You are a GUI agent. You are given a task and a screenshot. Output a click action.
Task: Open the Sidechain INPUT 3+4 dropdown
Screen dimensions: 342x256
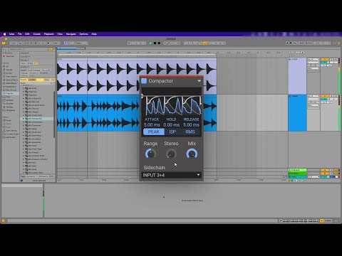171,175
